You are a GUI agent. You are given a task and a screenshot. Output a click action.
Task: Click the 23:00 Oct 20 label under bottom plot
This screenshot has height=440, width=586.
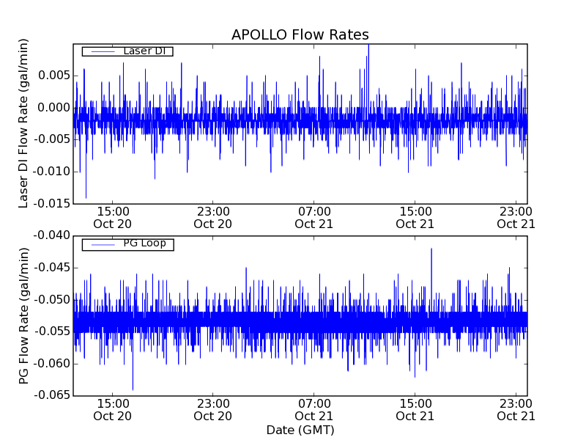pos(213,409)
